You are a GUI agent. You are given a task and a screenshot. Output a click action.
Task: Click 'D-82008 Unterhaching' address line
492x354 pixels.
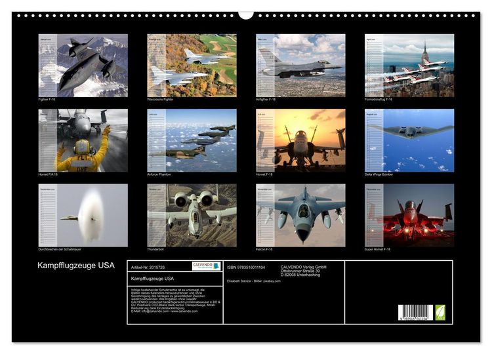300,275
